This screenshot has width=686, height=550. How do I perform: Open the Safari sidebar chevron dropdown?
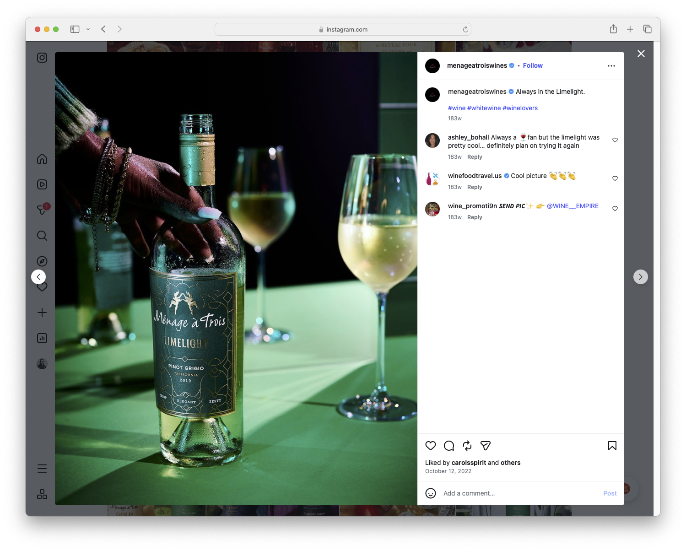88,29
